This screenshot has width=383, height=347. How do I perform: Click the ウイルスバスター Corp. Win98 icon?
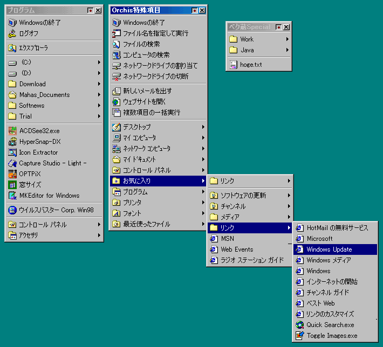click(x=12, y=210)
